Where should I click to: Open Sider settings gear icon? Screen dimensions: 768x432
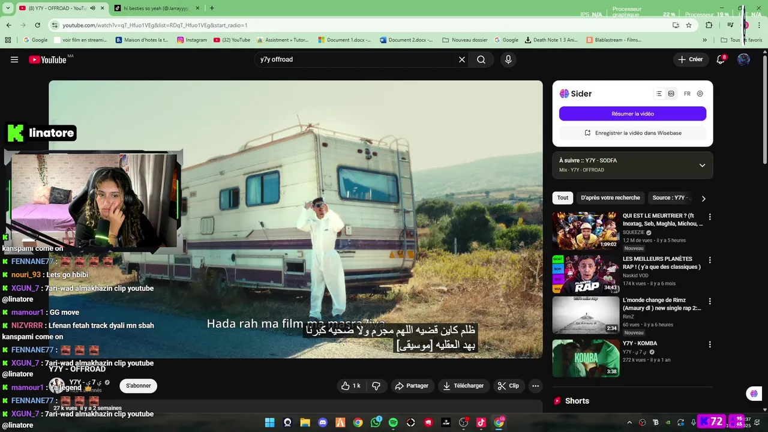point(700,94)
